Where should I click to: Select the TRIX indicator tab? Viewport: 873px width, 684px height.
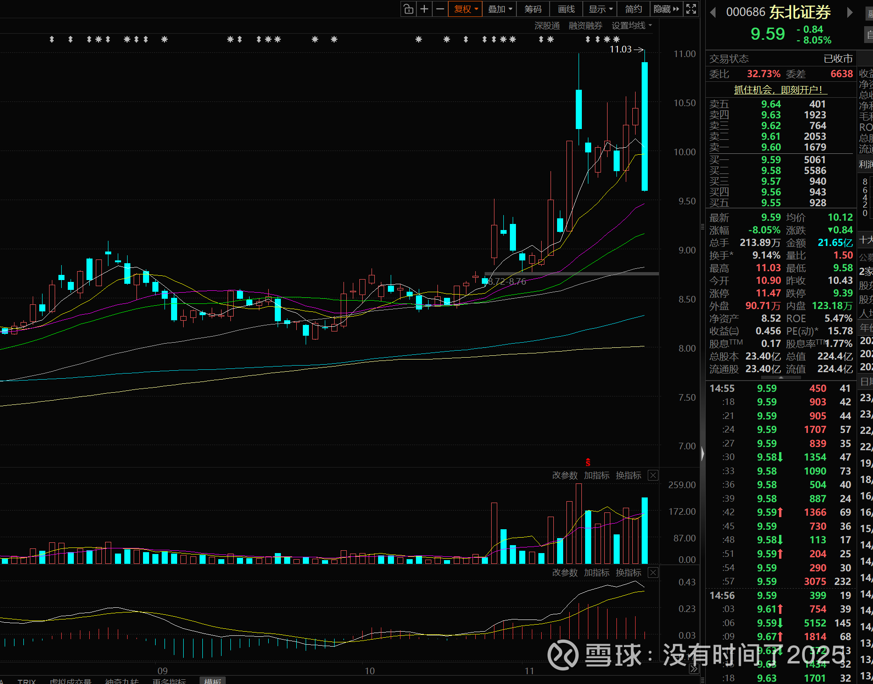[x=27, y=681]
